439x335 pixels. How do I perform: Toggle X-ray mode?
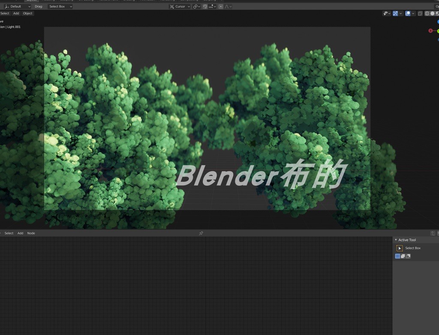coord(420,13)
